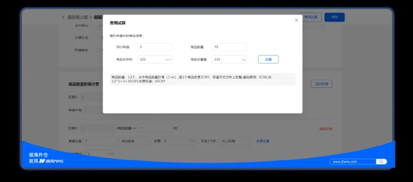This screenshot has height=182, width=413.
Task: Click the 添加阶梯 button
Action: tap(322, 84)
